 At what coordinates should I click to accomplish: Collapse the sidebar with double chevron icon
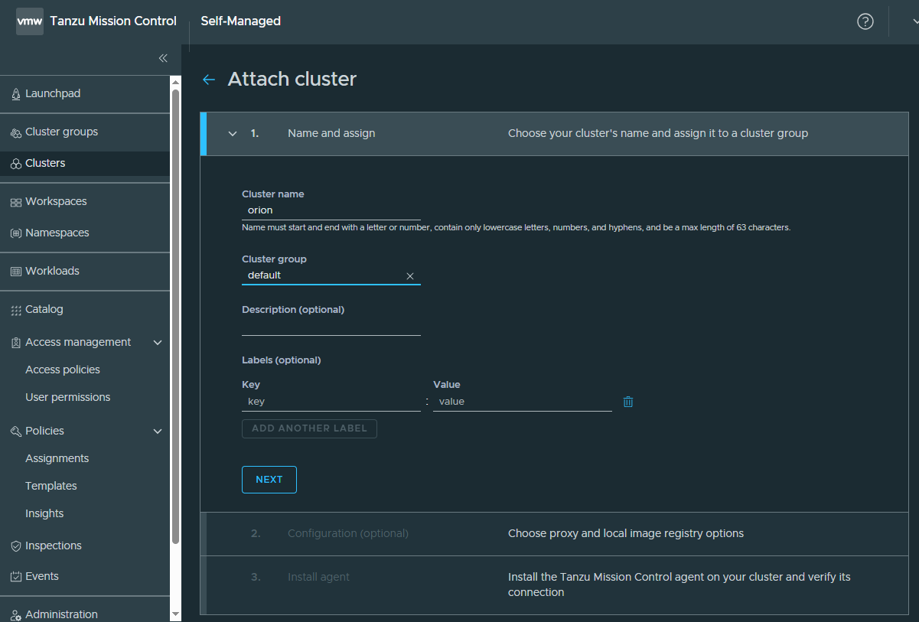[163, 58]
